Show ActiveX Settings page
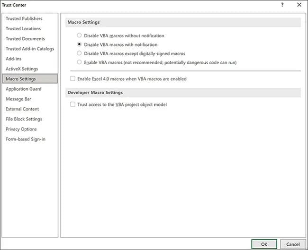The height and width of the screenshot is (250, 308). (22, 69)
